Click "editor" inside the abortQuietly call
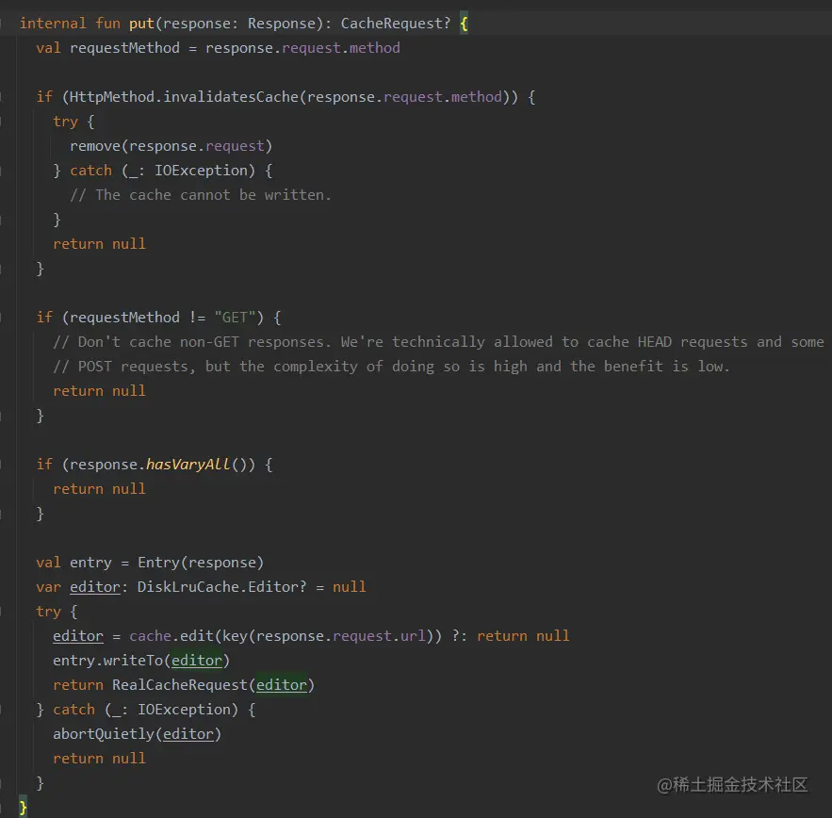Screen dimensions: 832x818 188,734
